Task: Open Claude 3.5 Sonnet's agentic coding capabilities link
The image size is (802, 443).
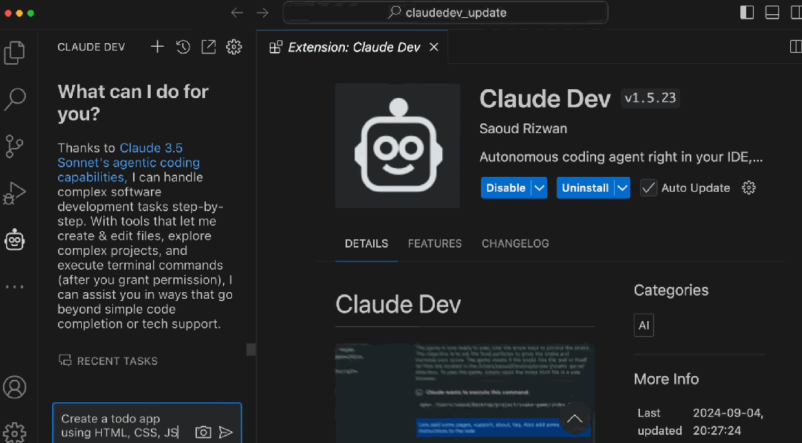Action: coord(129,163)
